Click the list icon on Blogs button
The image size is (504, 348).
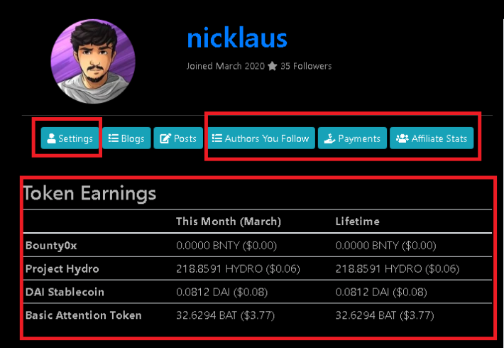(x=114, y=138)
